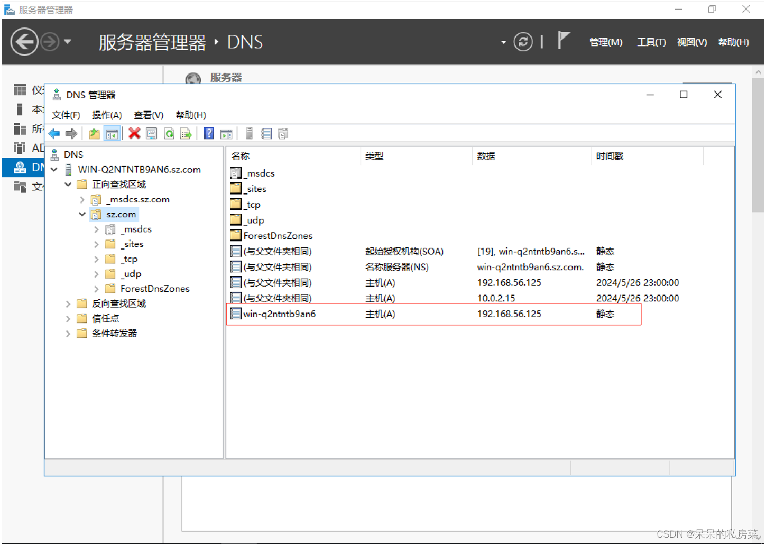Select All Servers icon in Server Manager sidebar
Viewport: 766px width, 544px height.
pyautogui.click(x=20, y=128)
